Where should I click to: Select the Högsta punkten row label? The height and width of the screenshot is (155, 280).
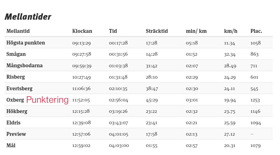tap(26, 43)
